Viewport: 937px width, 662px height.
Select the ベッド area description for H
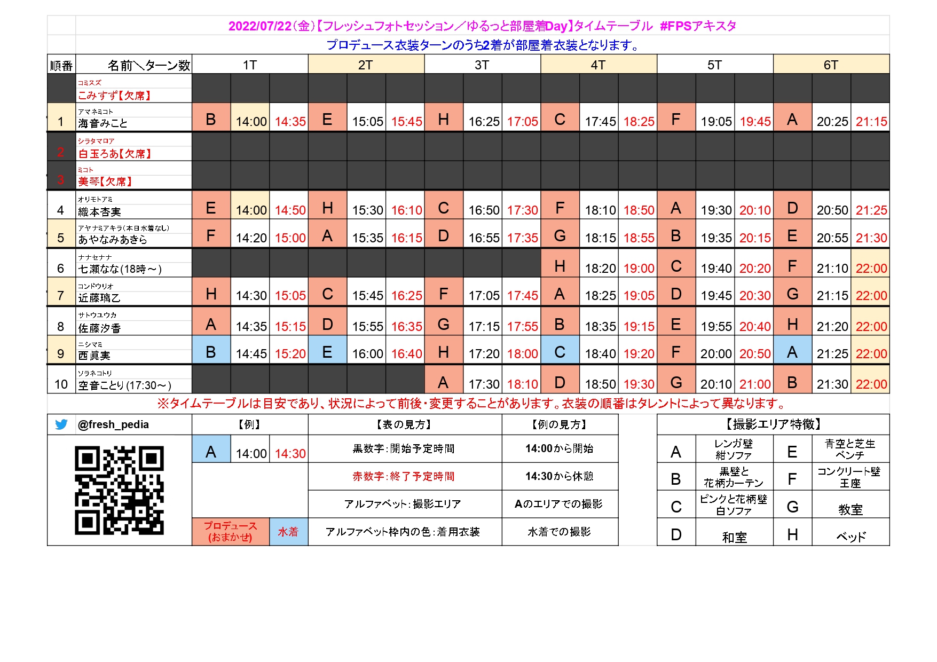851,536
